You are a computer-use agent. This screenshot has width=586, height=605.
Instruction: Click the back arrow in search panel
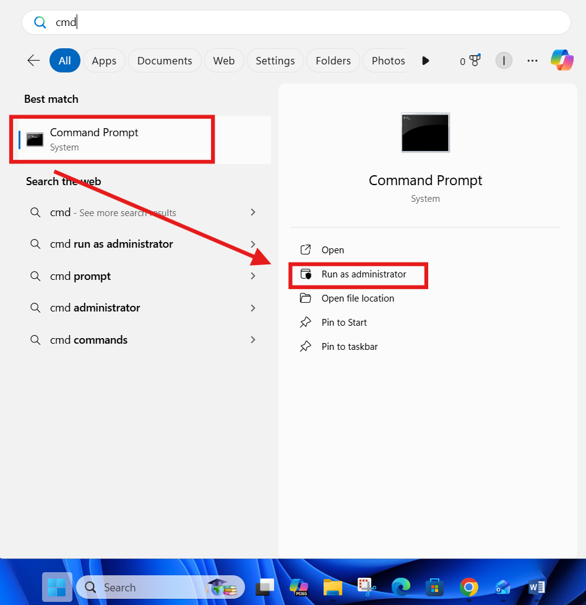point(33,61)
